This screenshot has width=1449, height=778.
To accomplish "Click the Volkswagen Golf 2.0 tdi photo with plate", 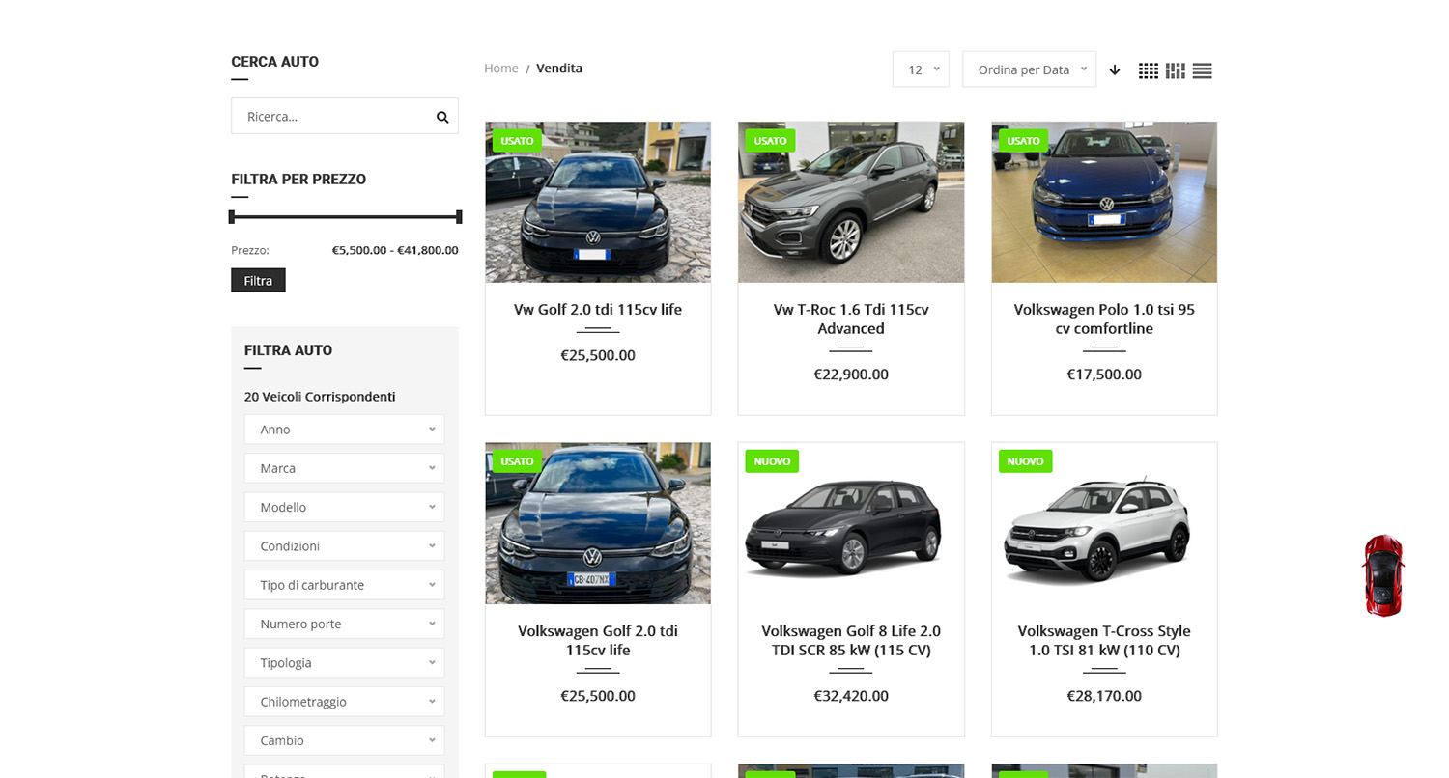I will tap(598, 523).
